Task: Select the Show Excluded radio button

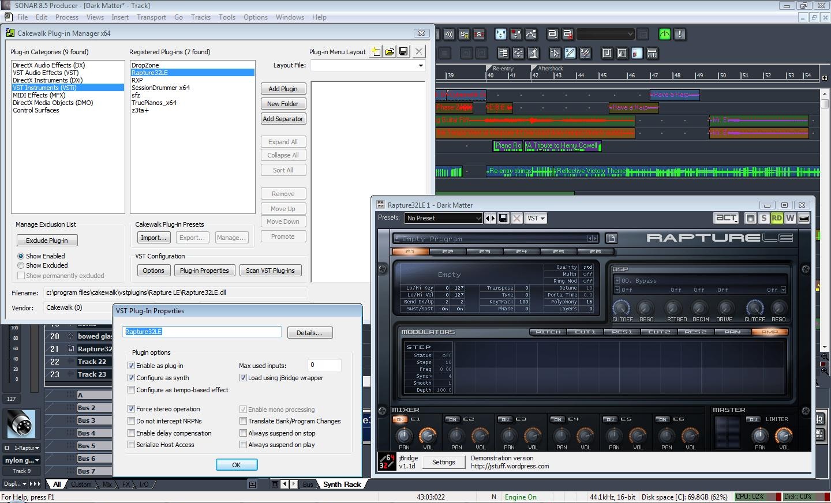Action: click(x=21, y=265)
